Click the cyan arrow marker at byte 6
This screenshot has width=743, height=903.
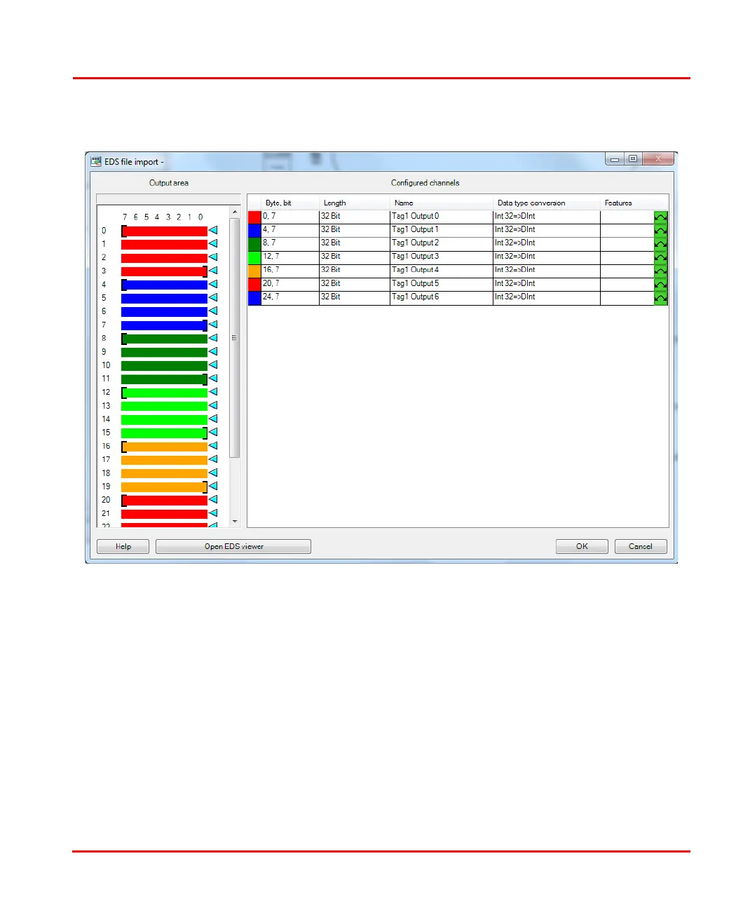[x=213, y=311]
